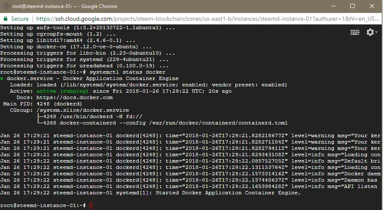Click 'Setting up cgroupfs-mount (1.2)' line

58,34
